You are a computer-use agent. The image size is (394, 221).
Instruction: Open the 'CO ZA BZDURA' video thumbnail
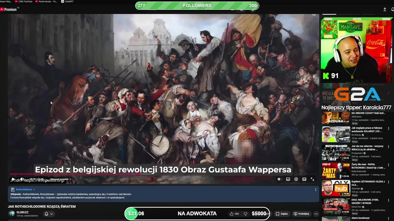tap(336, 117)
